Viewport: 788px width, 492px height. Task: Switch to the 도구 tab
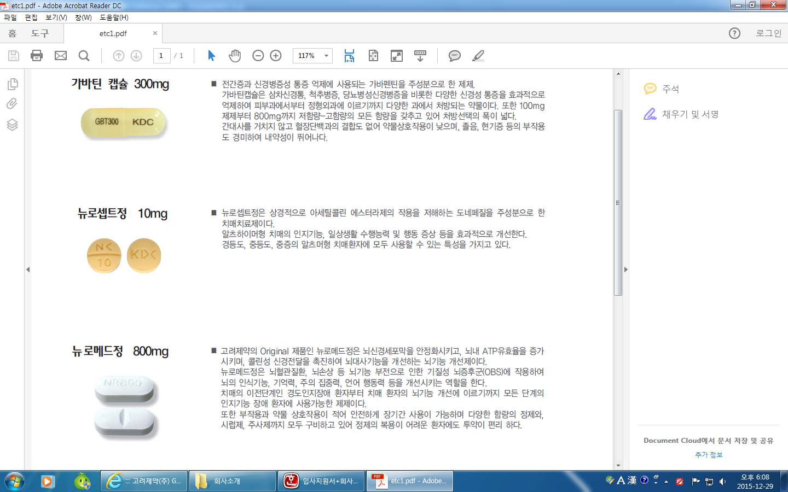click(40, 33)
